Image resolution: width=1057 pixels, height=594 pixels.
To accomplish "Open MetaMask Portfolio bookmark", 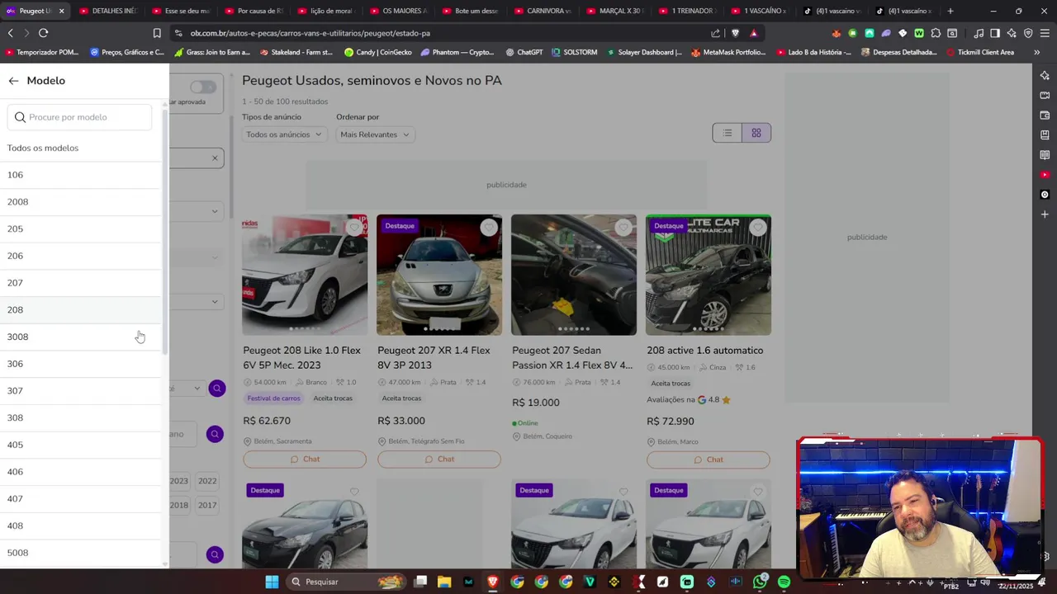I will 728,52.
